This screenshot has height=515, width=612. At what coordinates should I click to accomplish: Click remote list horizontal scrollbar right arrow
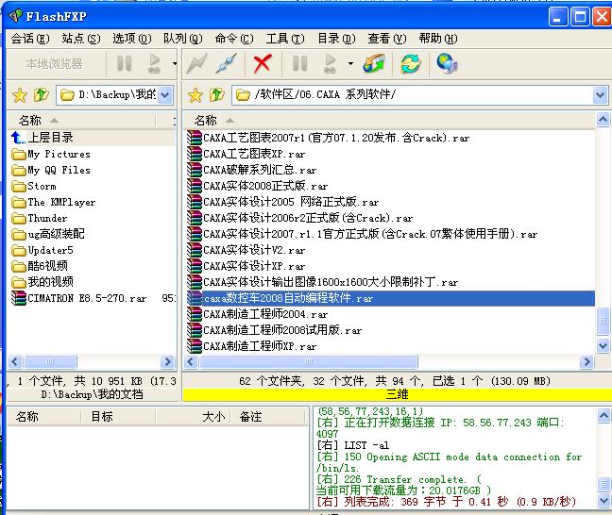(x=587, y=362)
